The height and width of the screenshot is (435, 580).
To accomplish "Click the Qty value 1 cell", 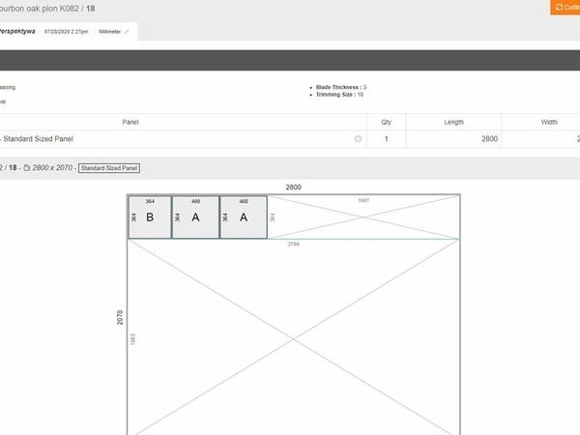I will click(x=387, y=139).
